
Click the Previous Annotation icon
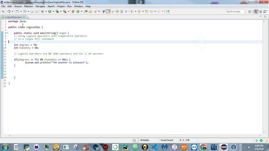click(139, 11)
